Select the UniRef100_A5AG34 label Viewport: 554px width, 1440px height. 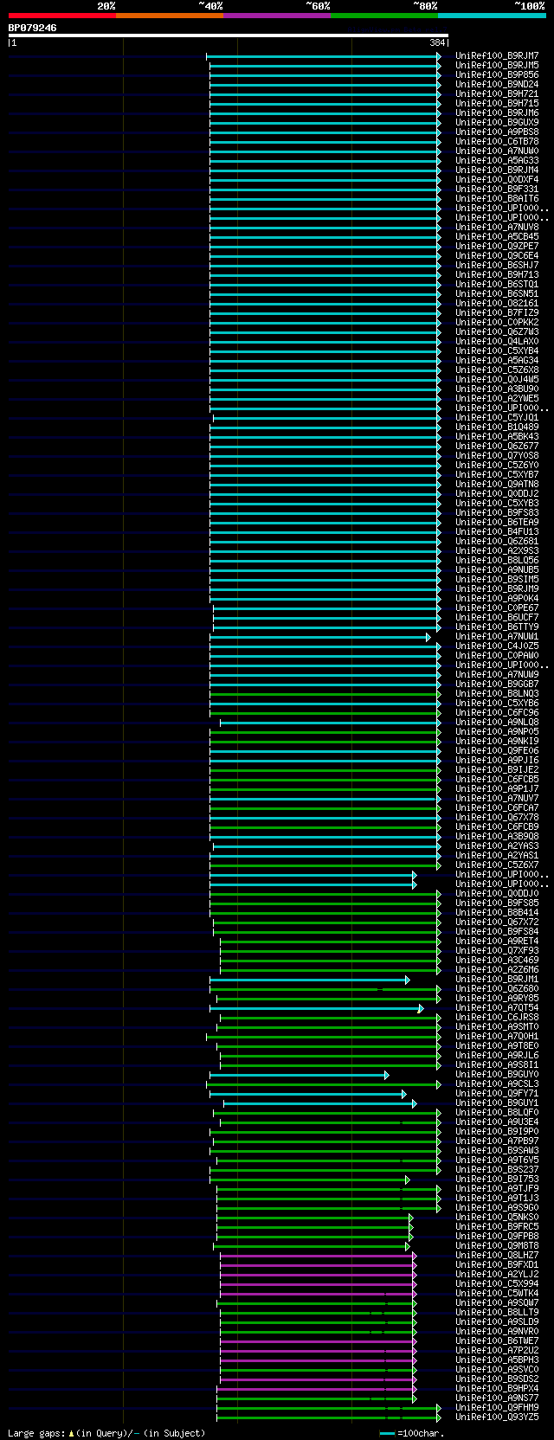tap(497, 361)
